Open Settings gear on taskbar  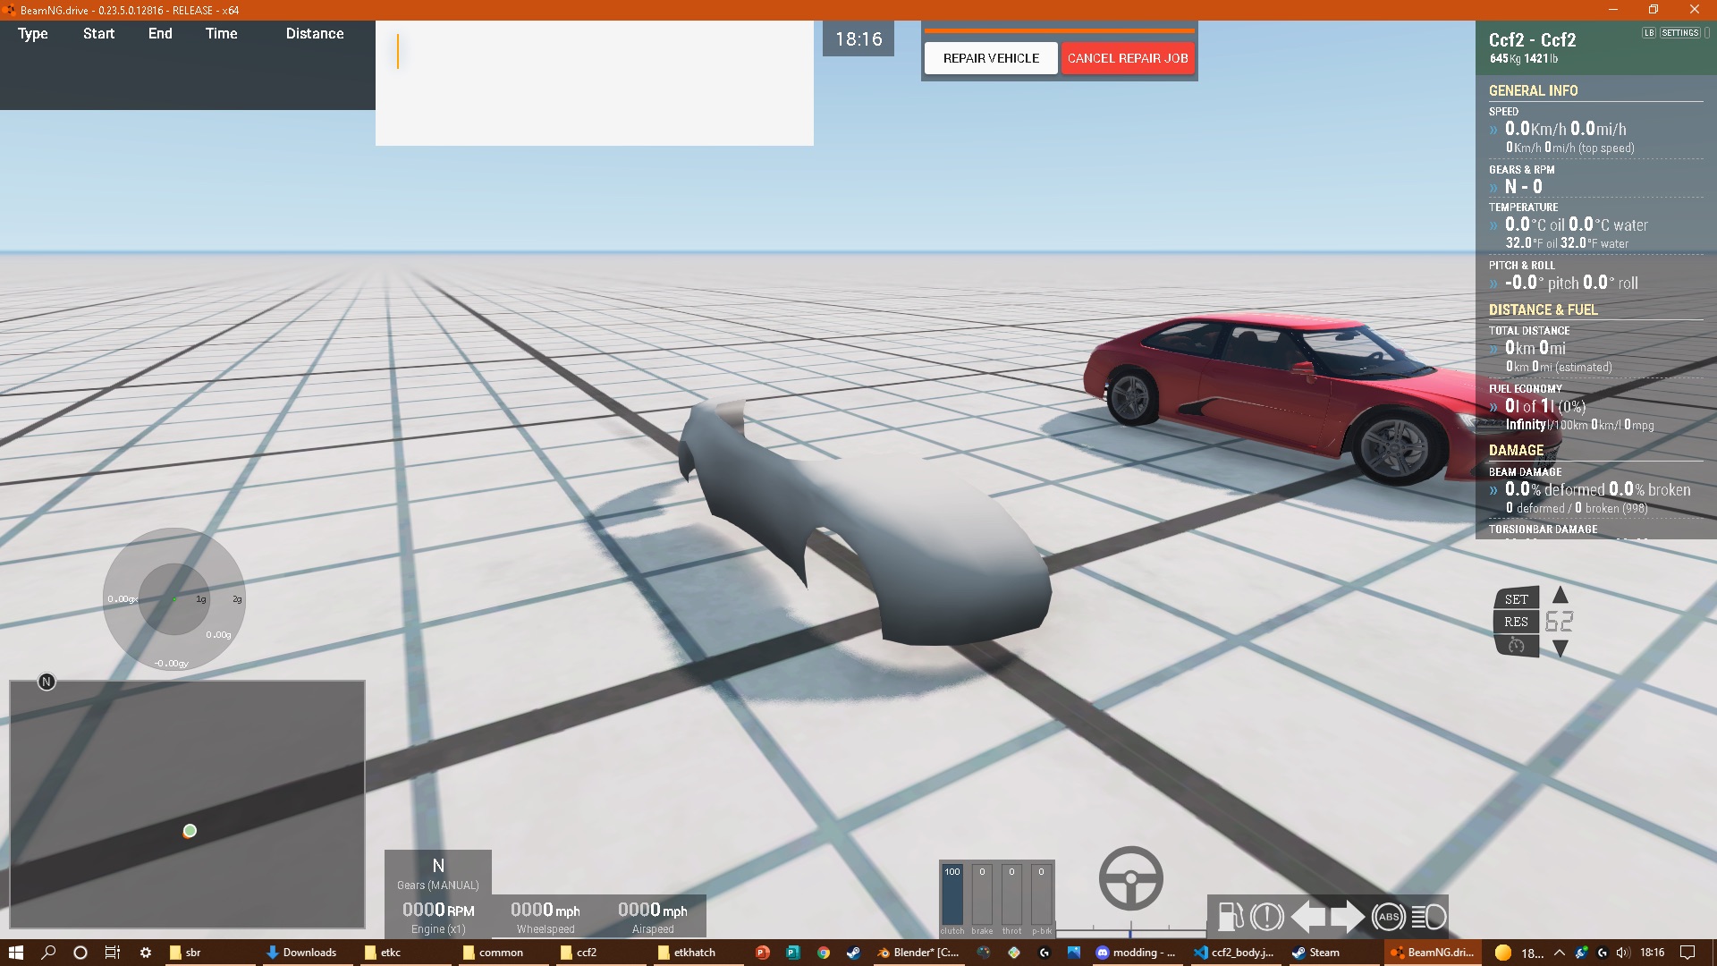coord(146,953)
